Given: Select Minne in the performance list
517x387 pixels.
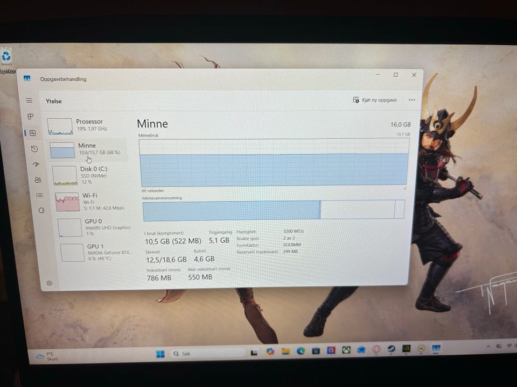Looking at the screenshot, I should [87, 150].
